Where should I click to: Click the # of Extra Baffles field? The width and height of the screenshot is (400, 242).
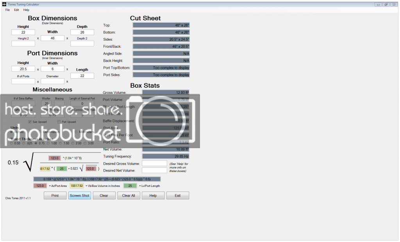(23, 104)
